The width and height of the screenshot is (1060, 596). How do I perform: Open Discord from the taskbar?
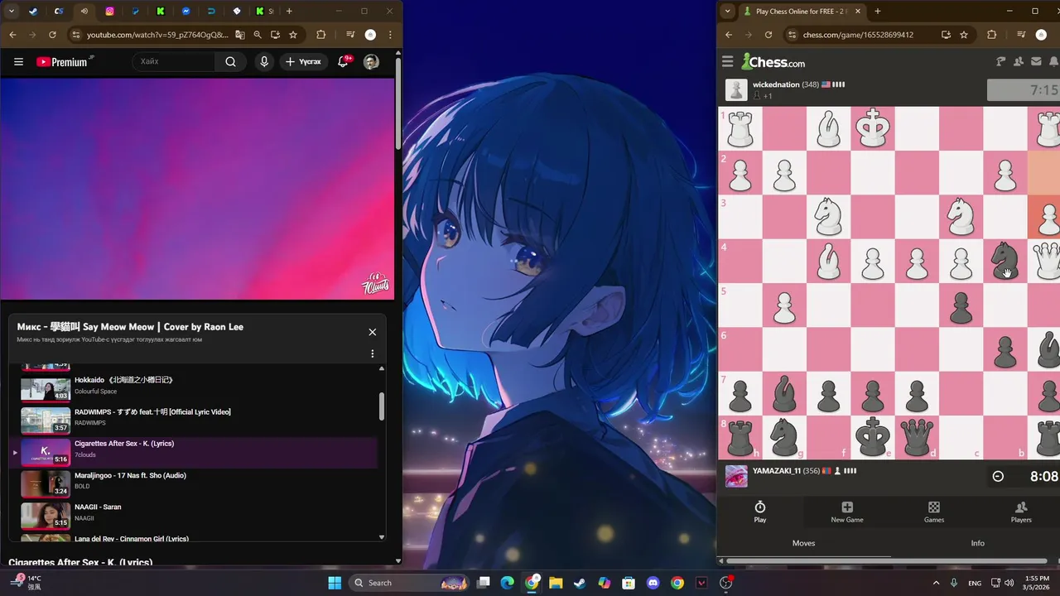pos(653,583)
